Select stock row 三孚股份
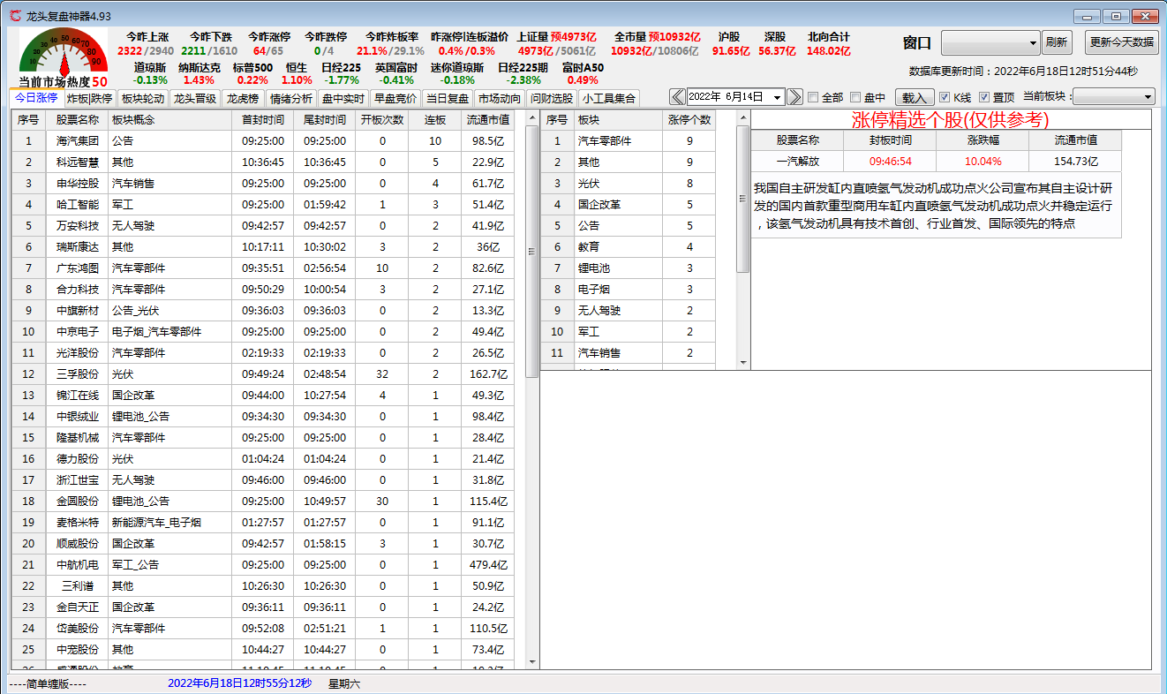 (x=263, y=373)
